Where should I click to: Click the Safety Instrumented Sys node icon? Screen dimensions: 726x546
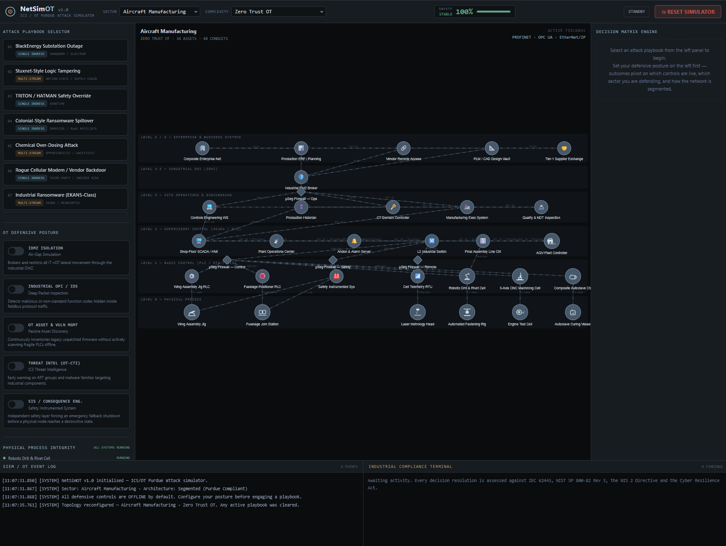336,276
